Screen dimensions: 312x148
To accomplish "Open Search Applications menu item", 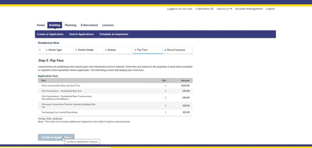I will pyautogui.click(x=81, y=34).
